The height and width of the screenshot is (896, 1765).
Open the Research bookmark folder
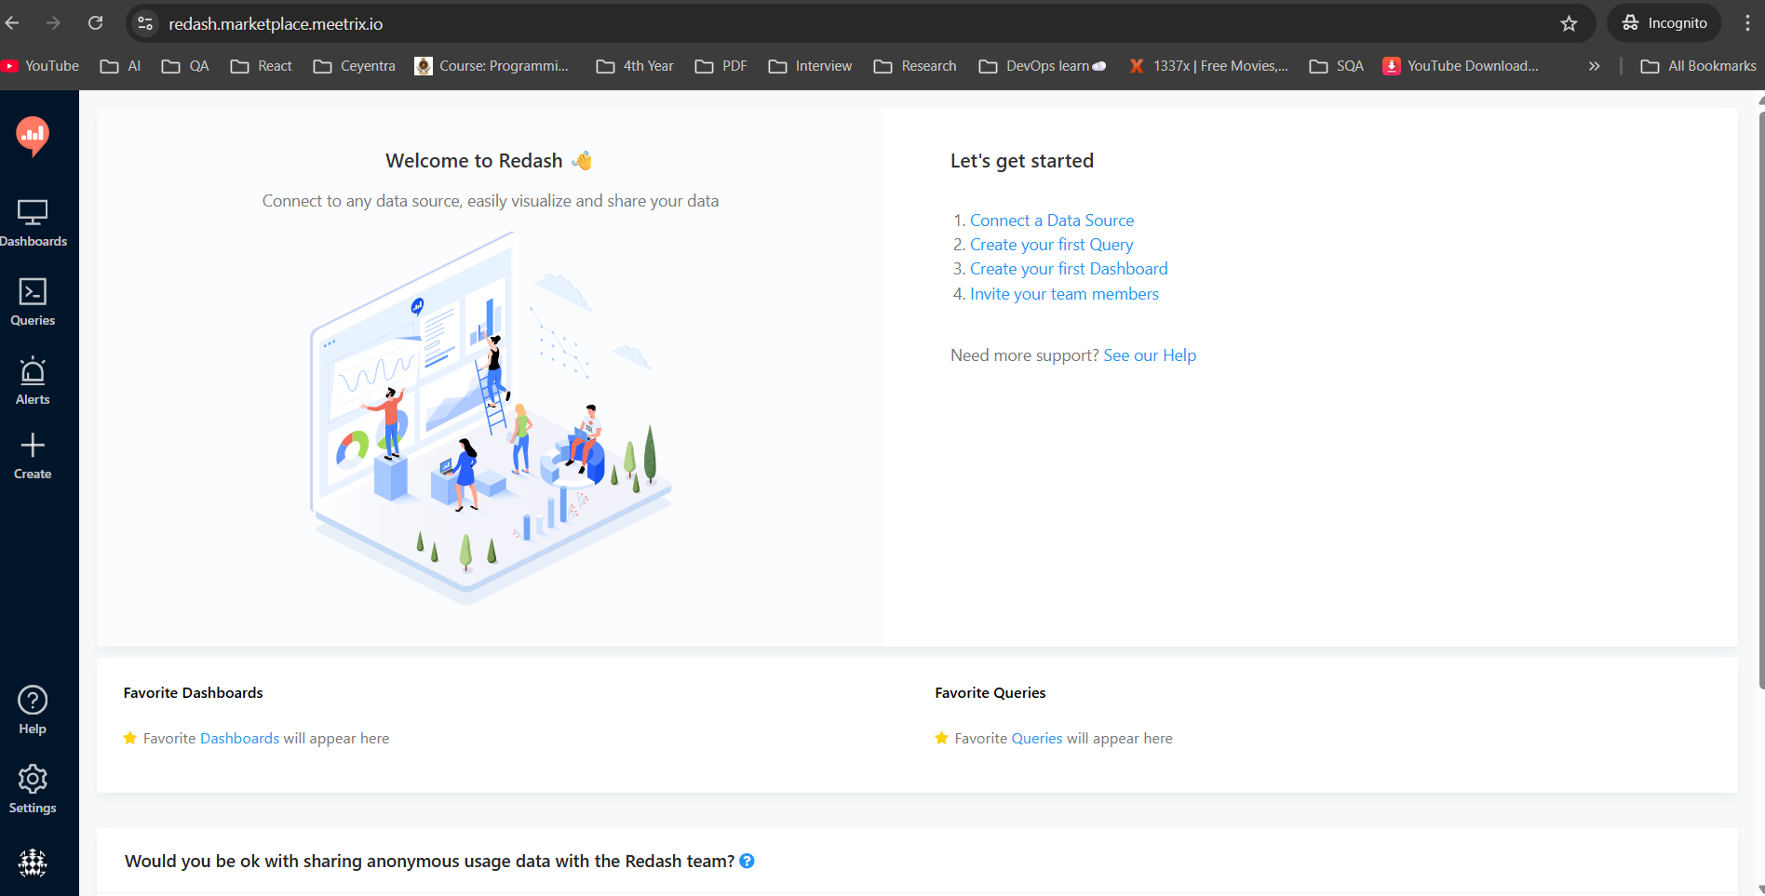pyautogui.click(x=916, y=66)
